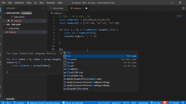Open the View menu
Screen dimensions: 186x104
[x=29, y=3]
